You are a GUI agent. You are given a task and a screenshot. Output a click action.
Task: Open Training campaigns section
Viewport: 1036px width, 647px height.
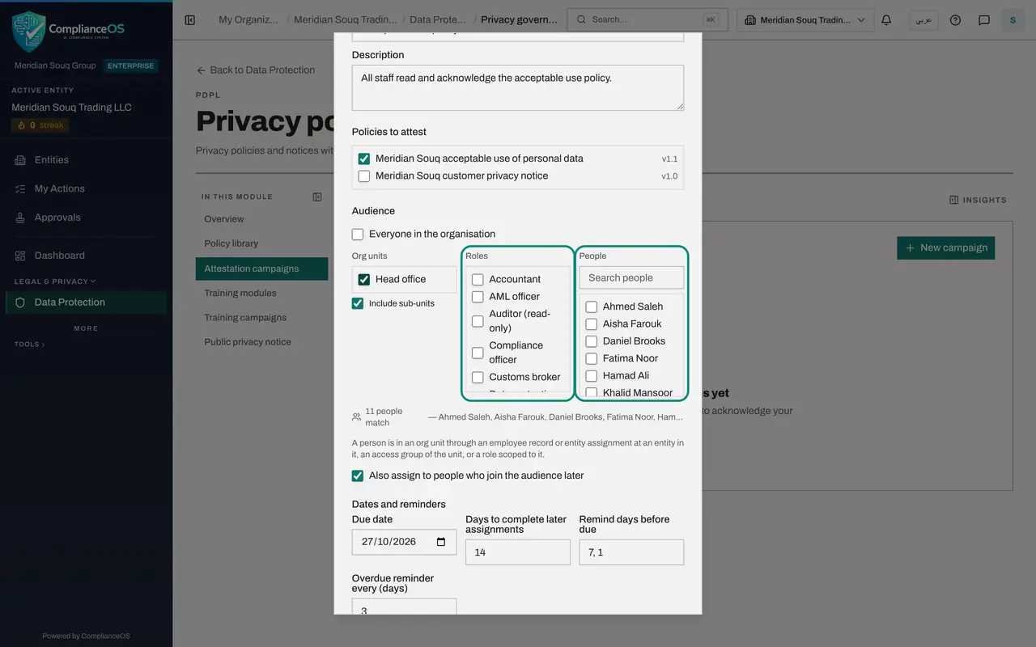(x=261, y=318)
